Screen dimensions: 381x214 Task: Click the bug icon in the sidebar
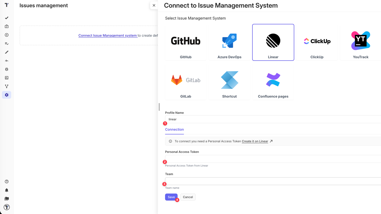7,69
